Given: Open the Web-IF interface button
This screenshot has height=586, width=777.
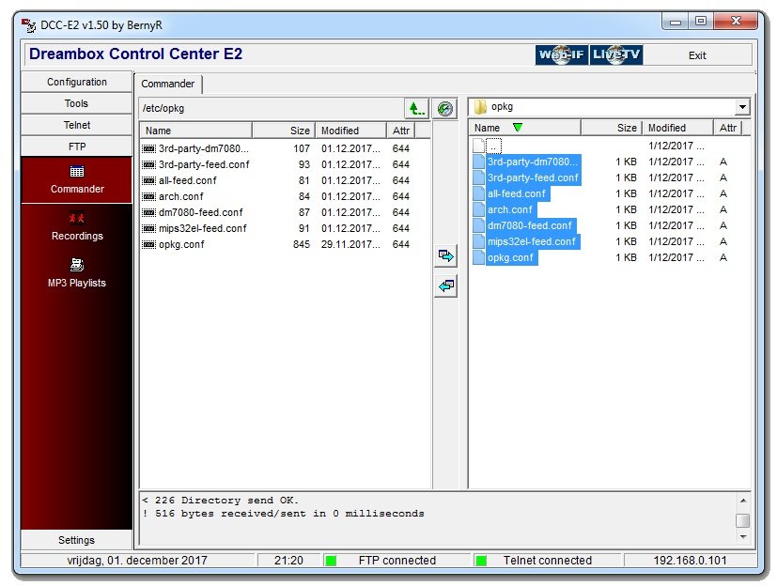Looking at the screenshot, I should (x=562, y=54).
